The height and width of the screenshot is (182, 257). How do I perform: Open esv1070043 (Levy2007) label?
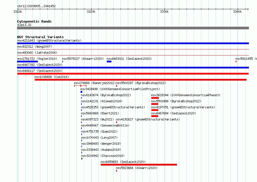click(99, 138)
